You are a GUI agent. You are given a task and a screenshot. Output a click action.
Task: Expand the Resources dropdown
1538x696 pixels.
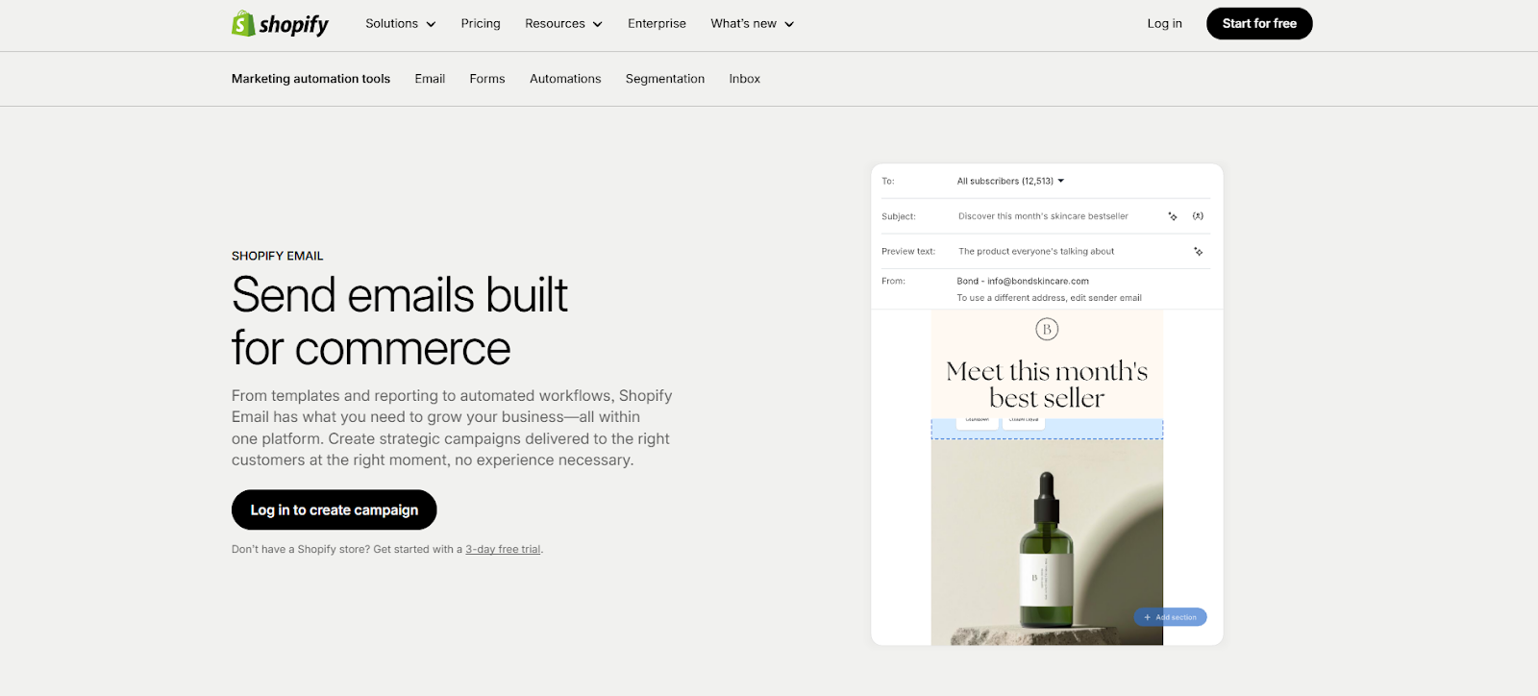pos(563,24)
